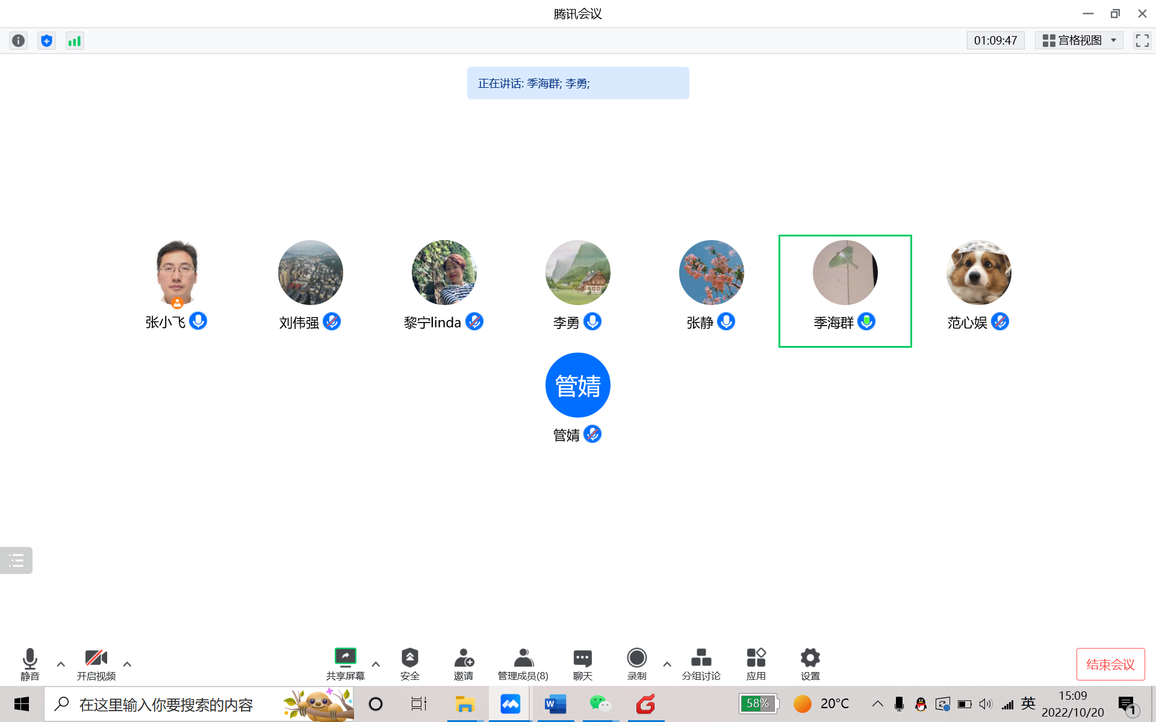Click the blue security shield icon

point(46,40)
